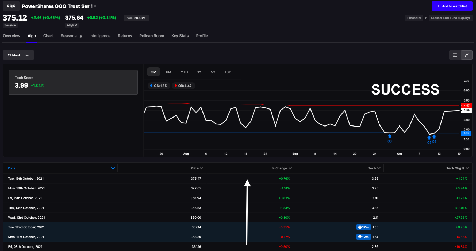Click the 4.47 overbought level label
This screenshot has width=476, height=251.
[x=467, y=105]
